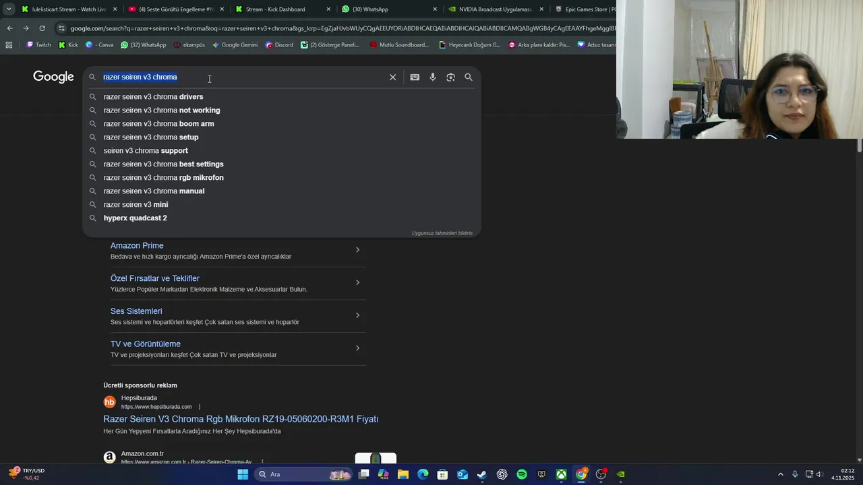Go forward in browser history
The image size is (863, 485).
pyautogui.click(x=26, y=28)
